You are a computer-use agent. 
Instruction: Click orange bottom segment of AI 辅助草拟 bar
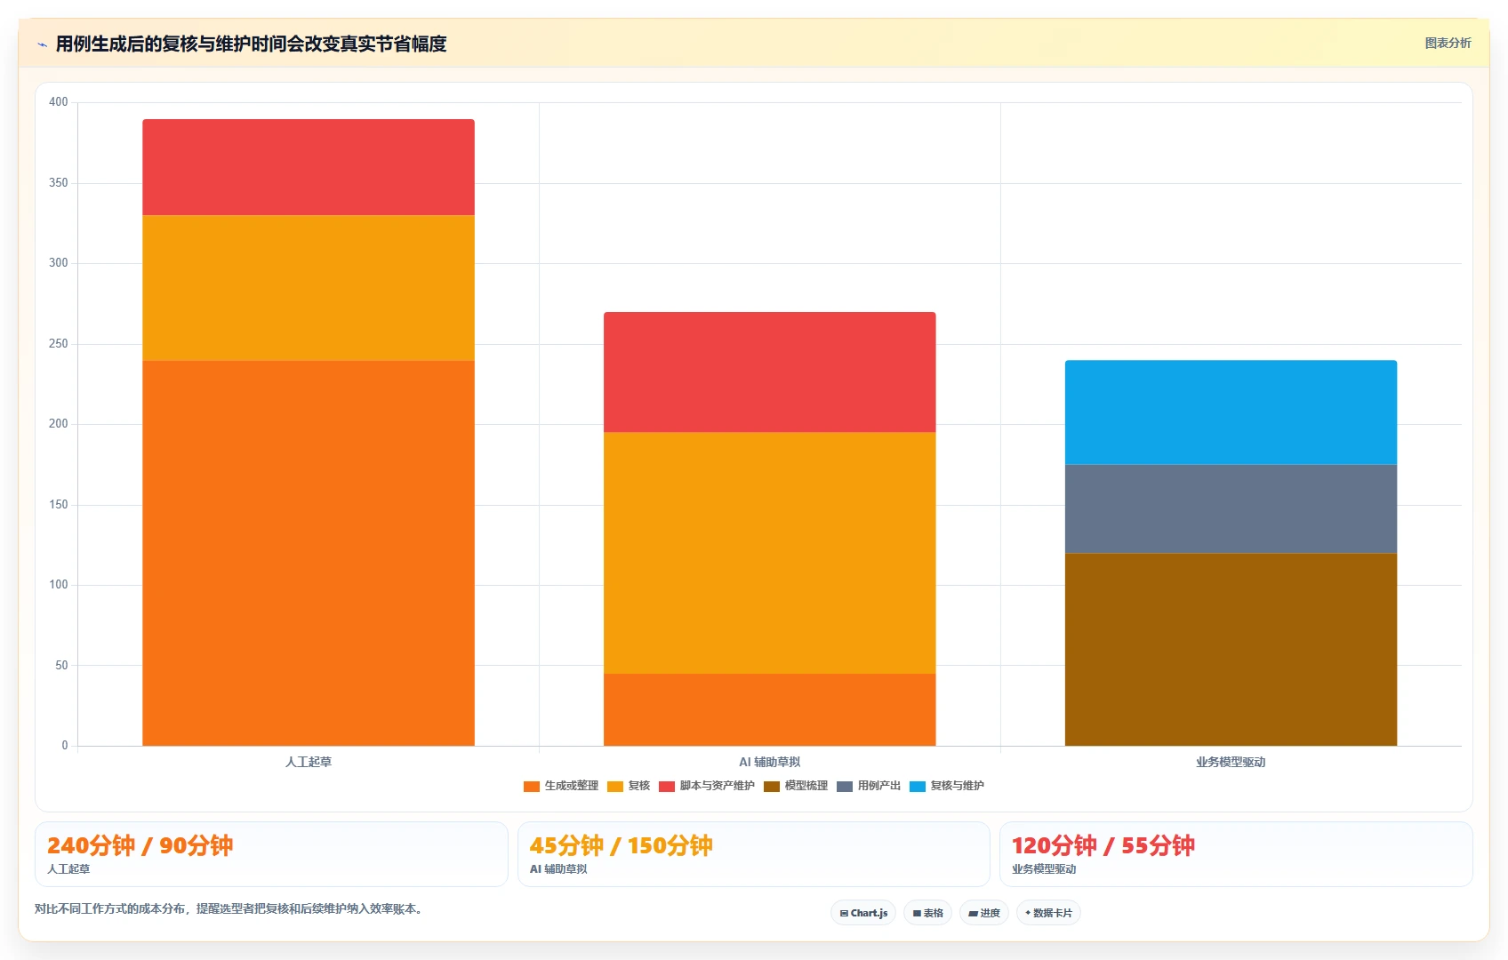pos(769,709)
